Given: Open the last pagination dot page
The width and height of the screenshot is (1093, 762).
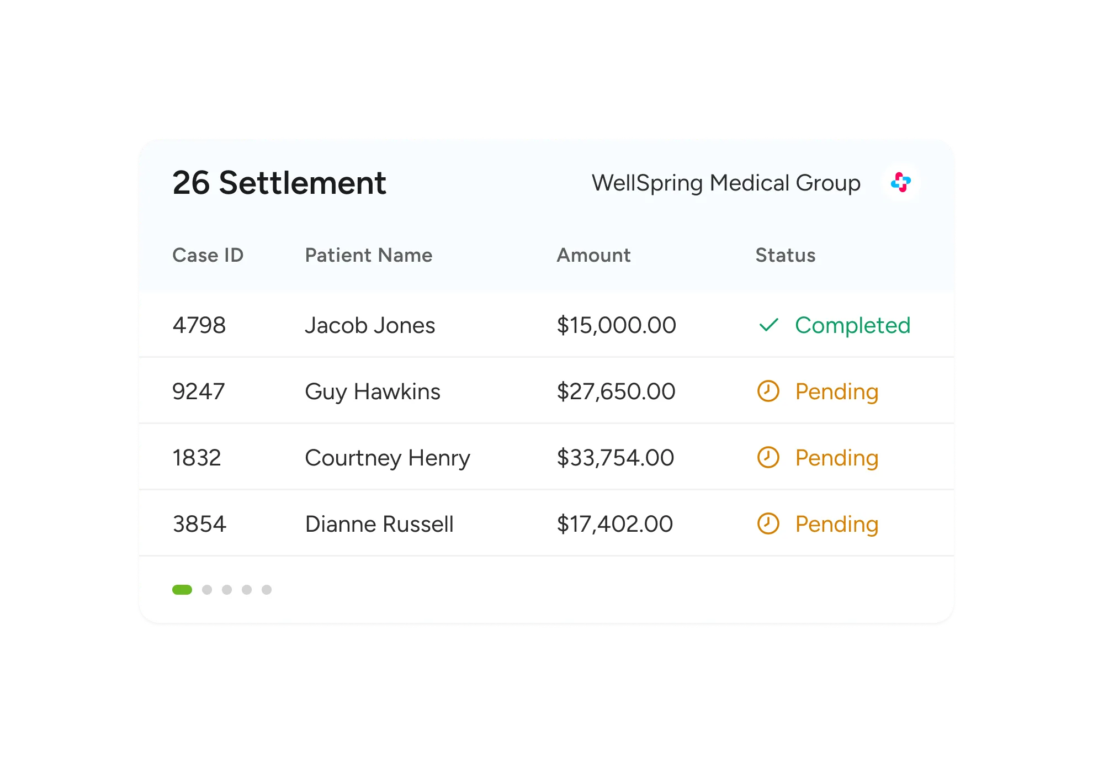Looking at the screenshot, I should coord(267,590).
